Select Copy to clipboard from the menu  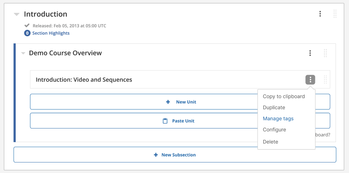[x=284, y=96]
